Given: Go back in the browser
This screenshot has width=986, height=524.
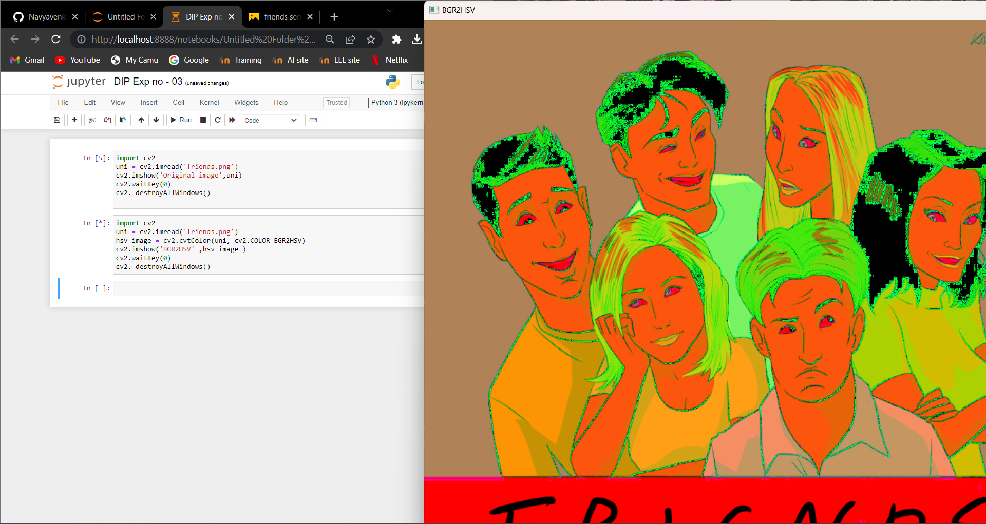Looking at the screenshot, I should tap(14, 39).
